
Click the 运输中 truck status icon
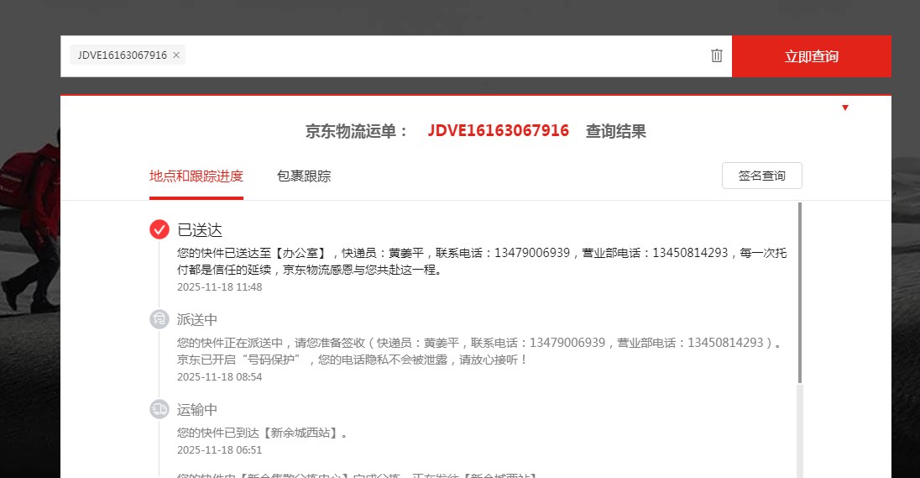pyautogui.click(x=159, y=409)
